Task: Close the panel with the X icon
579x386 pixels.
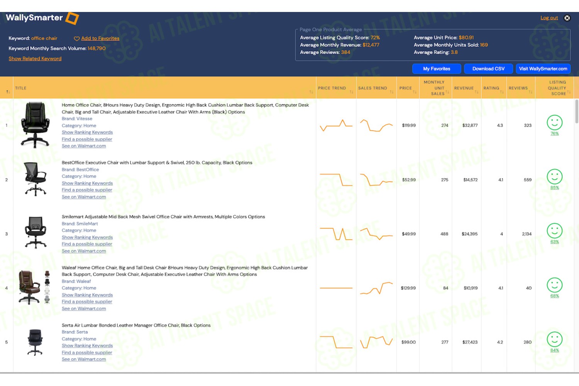Action: tap(567, 18)
